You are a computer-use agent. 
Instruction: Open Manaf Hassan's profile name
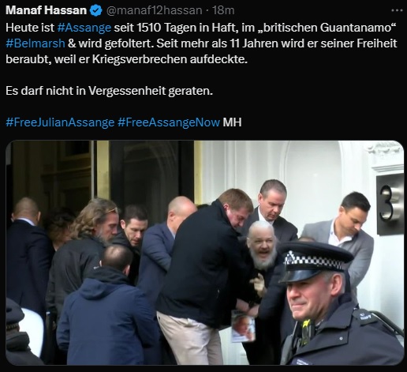tap(46, 10)
